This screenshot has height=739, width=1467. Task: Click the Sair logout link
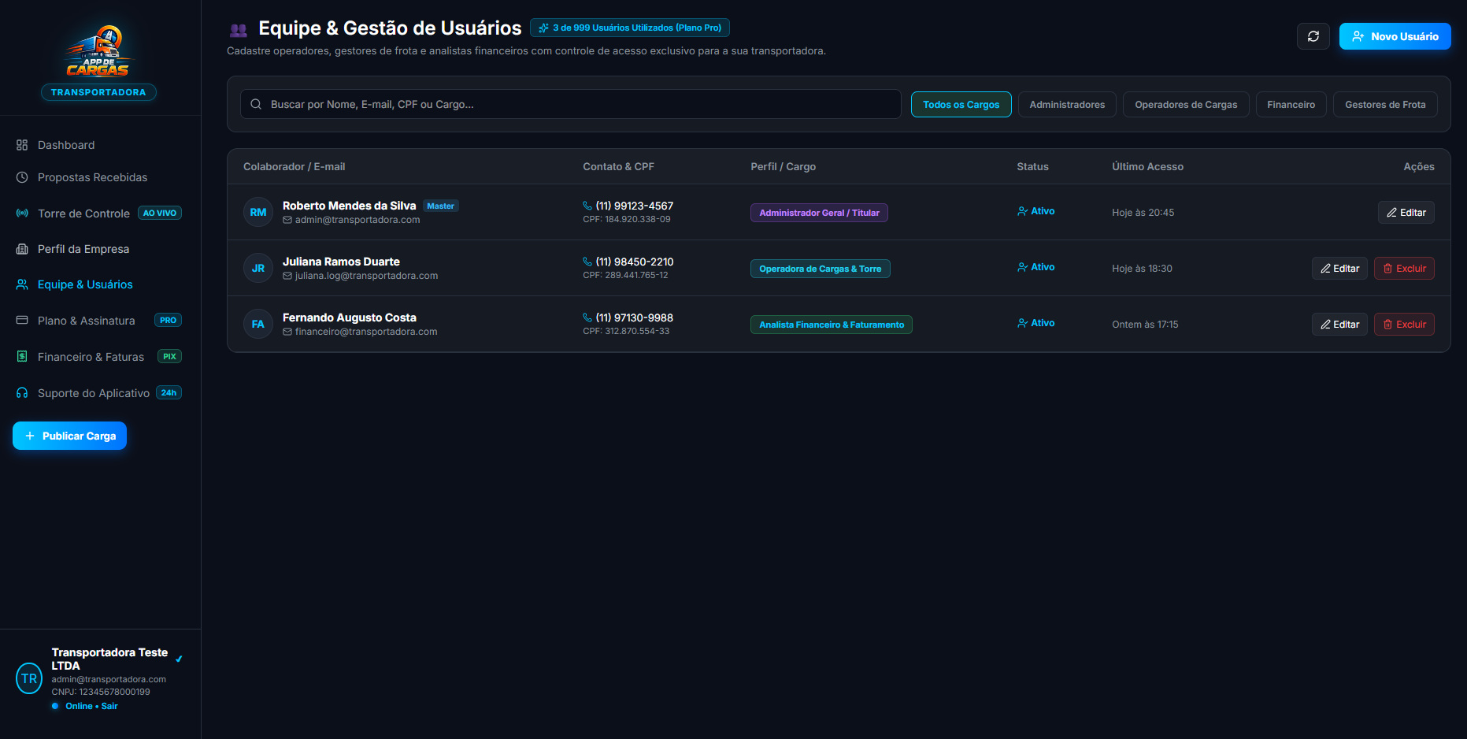pyautogui.click(x=109, y=706)
